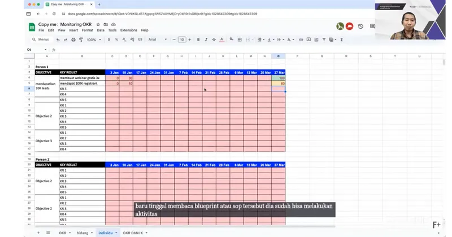The width and height of the screenshot is (452, 237).
Task: Open the Borders tool
Action: point(240,39)
